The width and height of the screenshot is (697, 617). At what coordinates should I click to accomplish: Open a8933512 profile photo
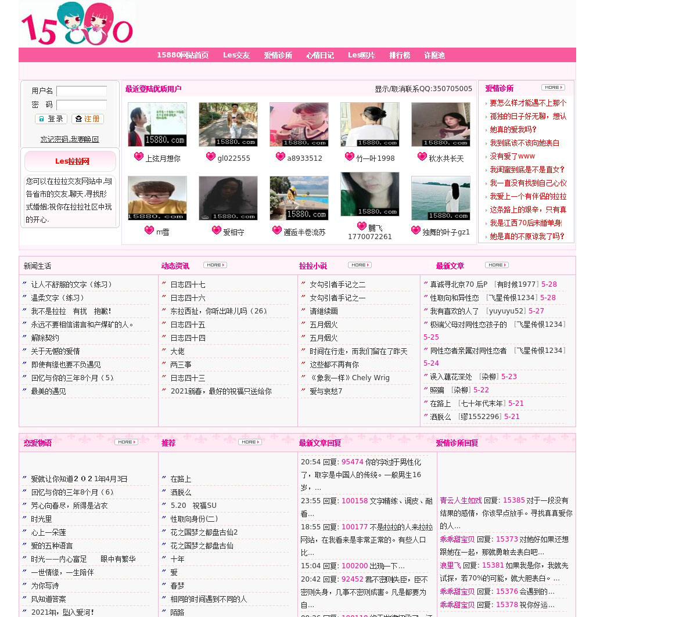(299, 124)
